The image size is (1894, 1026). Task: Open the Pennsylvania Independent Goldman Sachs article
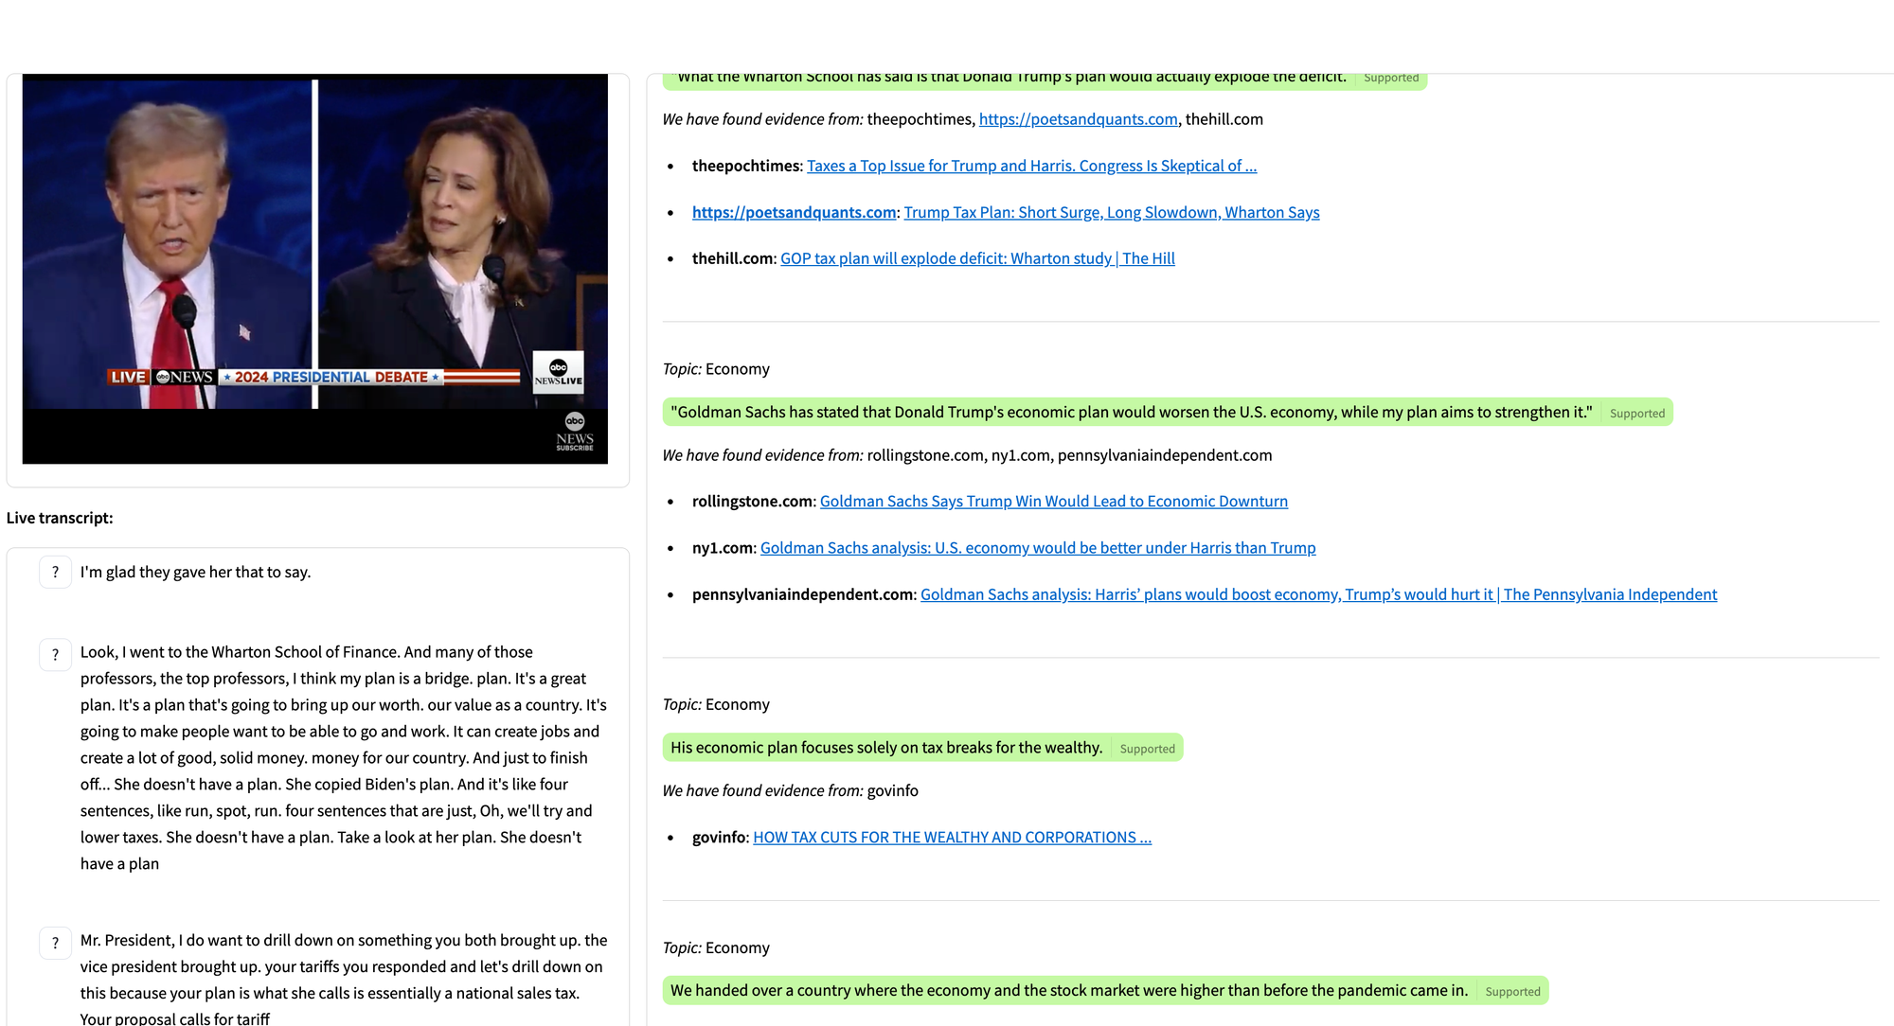[x=1318, y=594]
